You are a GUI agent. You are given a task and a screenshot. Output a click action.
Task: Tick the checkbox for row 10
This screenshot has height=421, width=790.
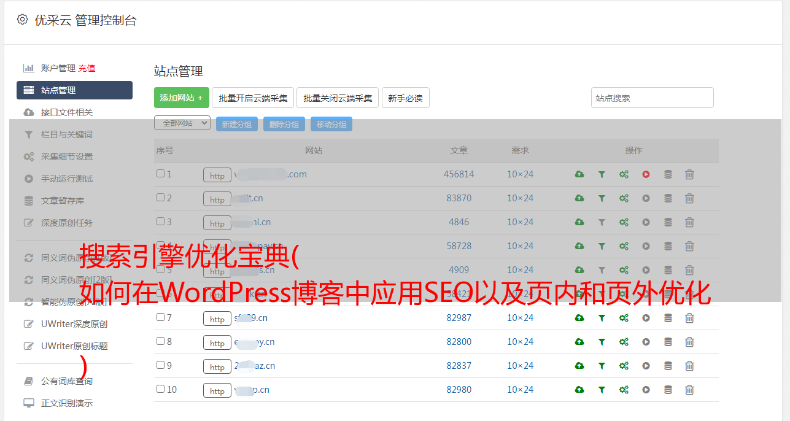click(160, 389)
